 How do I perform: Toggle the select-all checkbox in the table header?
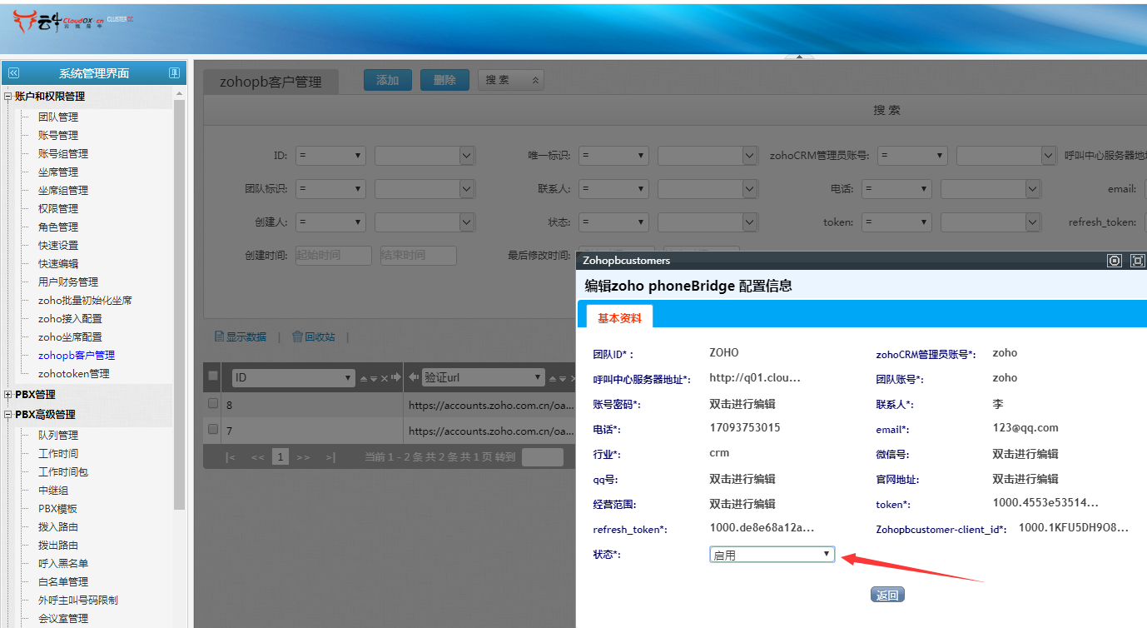click(x=213, y=376)
